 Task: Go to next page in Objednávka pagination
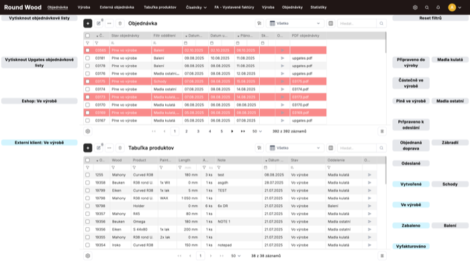pyautogui.click(x=232, y=132)
